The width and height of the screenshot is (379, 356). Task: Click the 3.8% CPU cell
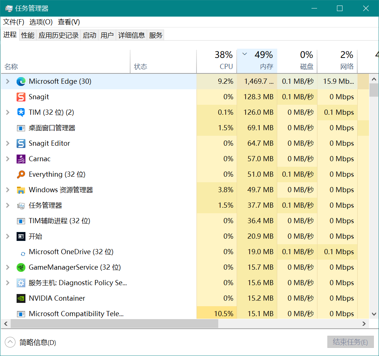tap(217, 190)
